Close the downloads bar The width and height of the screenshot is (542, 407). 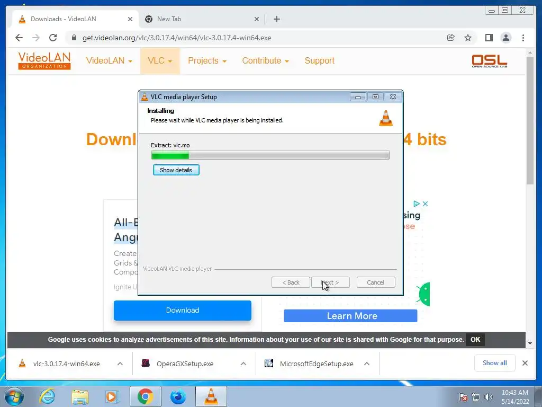click(525, 363)
